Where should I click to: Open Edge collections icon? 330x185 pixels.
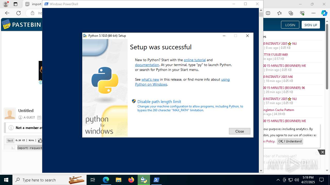(x=291, y=13)
